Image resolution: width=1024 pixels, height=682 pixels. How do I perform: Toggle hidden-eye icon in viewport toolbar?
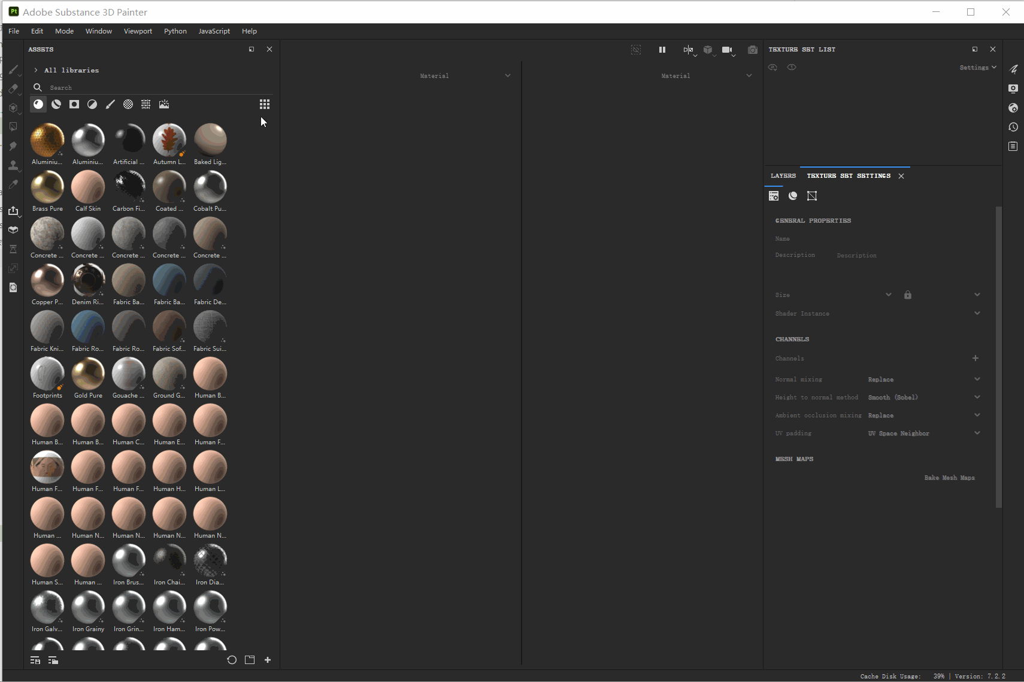pyautogui.click(x=636, y=50)
